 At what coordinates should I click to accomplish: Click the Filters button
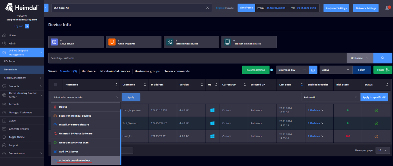383,70
